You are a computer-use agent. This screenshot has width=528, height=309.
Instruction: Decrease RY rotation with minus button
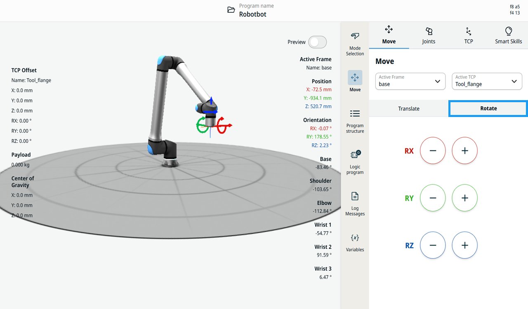(x=433, y=198)
